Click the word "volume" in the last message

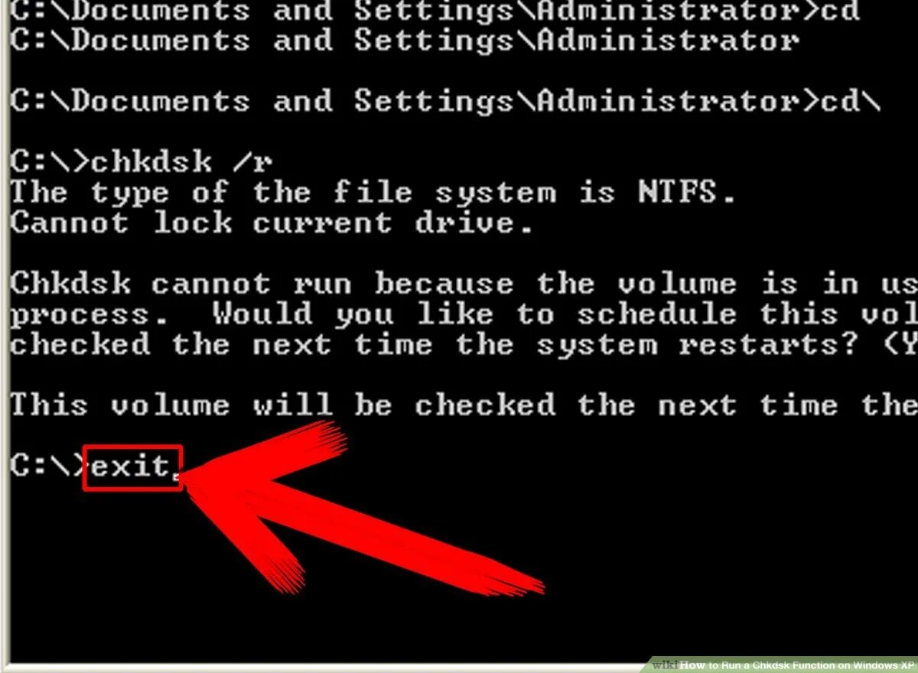170,405
